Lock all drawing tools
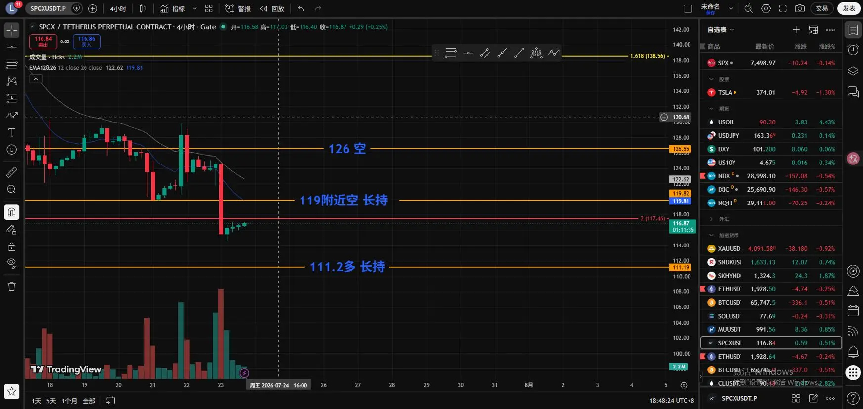The height and width of the screenshot is (409, 863). point(12,246)
